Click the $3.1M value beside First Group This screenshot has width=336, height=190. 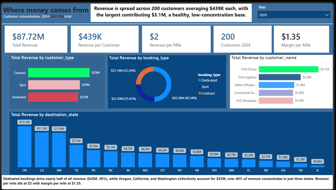pos(324,69)
